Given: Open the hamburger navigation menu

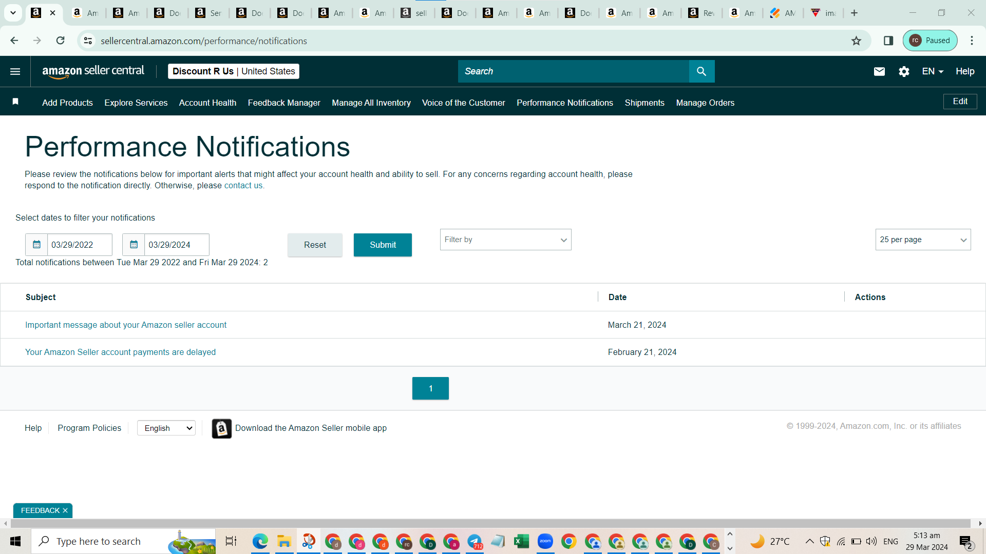Looking at the screenshot, I should coord(15,71).
